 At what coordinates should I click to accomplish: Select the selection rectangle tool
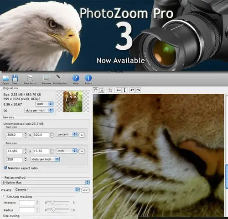click(102, 90)
